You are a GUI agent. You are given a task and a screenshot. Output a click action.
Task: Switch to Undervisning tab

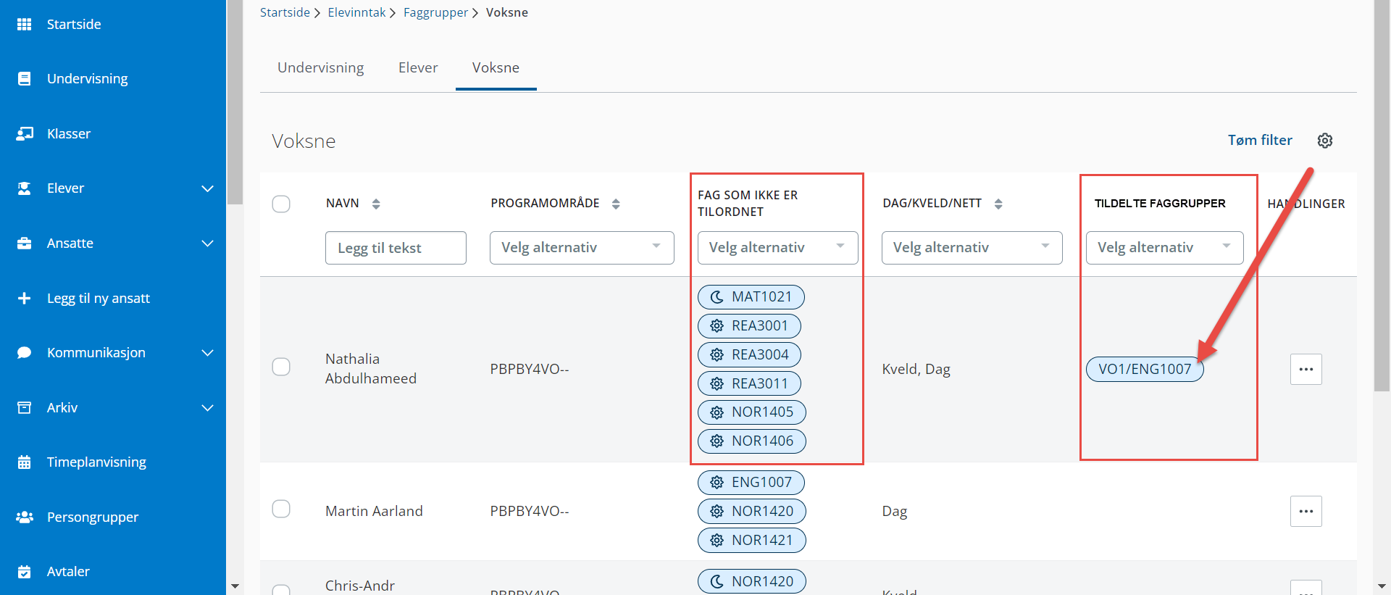coord(320,67)
